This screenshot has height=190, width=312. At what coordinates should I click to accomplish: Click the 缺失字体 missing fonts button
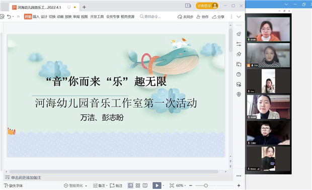point(14,185)
